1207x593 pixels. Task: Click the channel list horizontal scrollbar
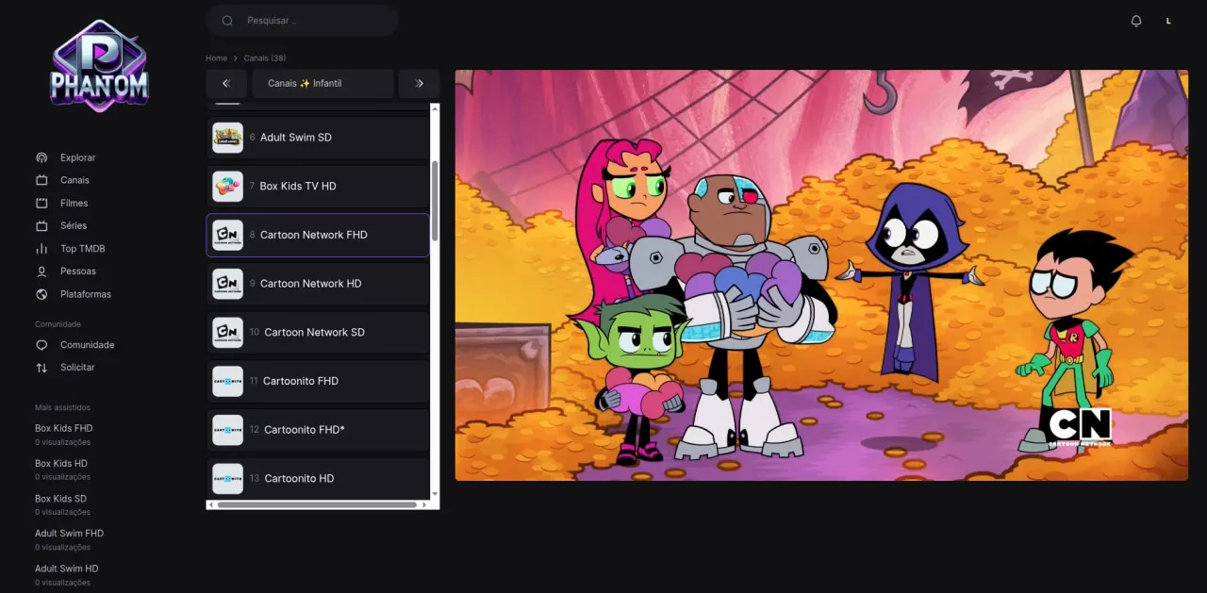tap(316, 504)
